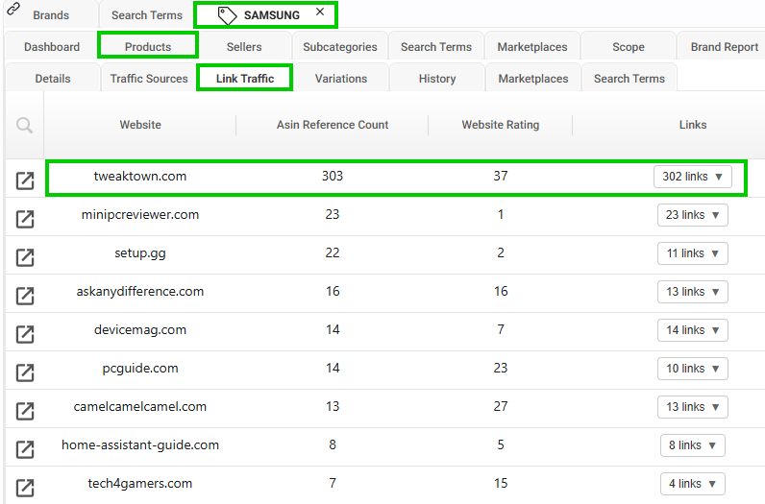Select the SAMSUNG brand tab

(265, 15)
